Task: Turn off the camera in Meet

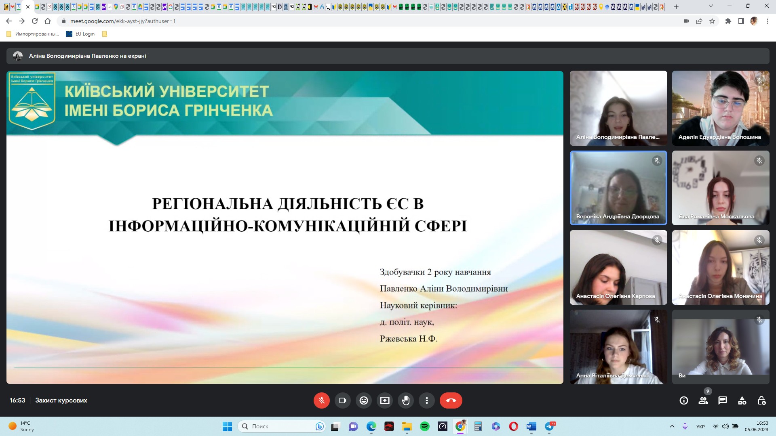Action: tap(343, 400)
